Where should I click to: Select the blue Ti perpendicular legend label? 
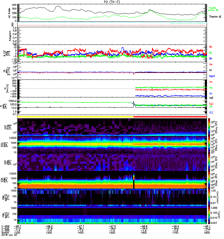(211, 113)
